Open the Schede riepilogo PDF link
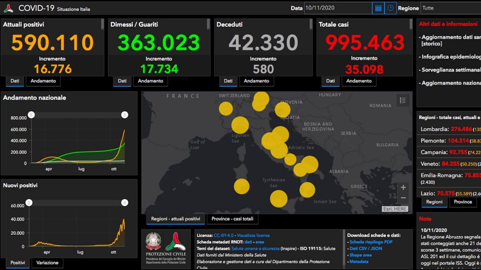Viewport: 481px width, 270px height. (371, 242)
